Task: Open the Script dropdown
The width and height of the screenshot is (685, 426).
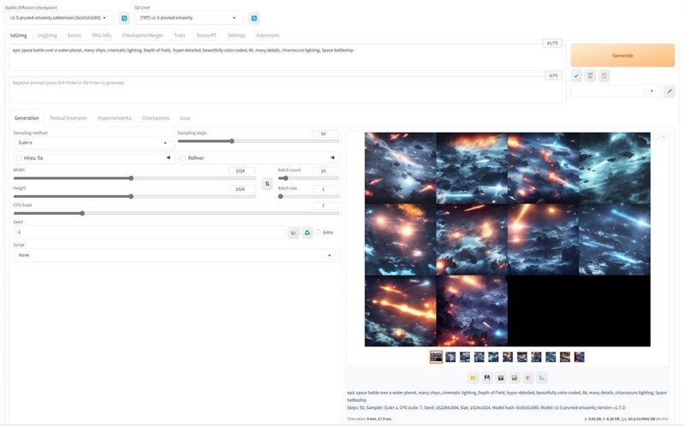Action: [x=176, y=255]
